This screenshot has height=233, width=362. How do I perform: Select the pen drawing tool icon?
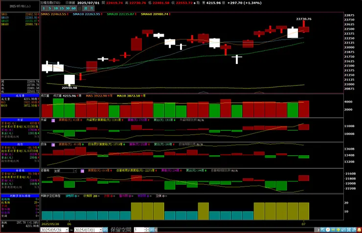(x=354, y=230)
